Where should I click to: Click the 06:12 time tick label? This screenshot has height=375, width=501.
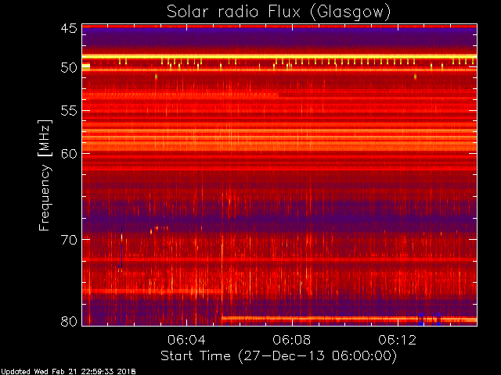click(x=398, y=340)
